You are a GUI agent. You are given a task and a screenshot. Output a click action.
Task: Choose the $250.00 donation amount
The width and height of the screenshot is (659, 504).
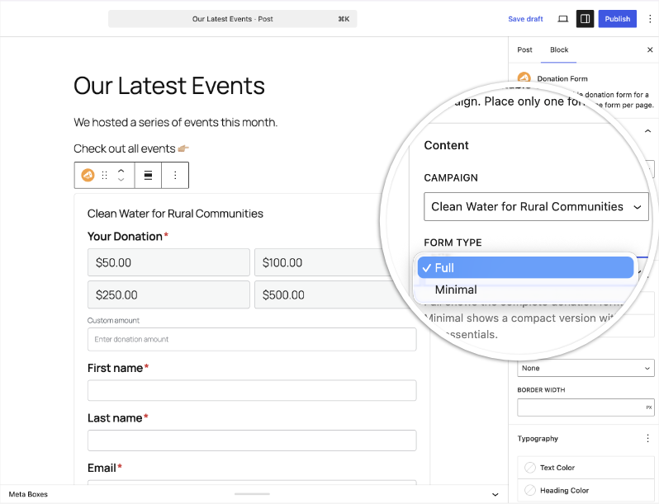168,294
